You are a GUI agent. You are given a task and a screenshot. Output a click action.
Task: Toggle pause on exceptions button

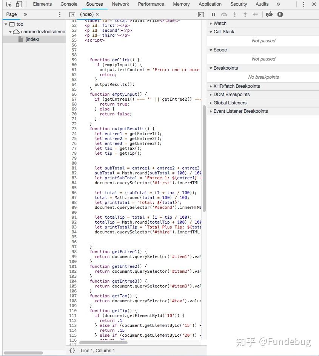tap(280, 14)
